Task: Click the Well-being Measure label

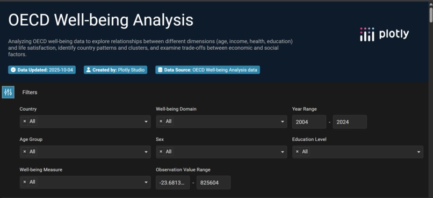Action: 41,170
